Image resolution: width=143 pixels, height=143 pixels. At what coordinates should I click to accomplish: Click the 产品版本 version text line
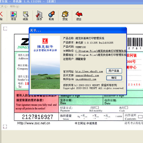click(x=88, y=43)
